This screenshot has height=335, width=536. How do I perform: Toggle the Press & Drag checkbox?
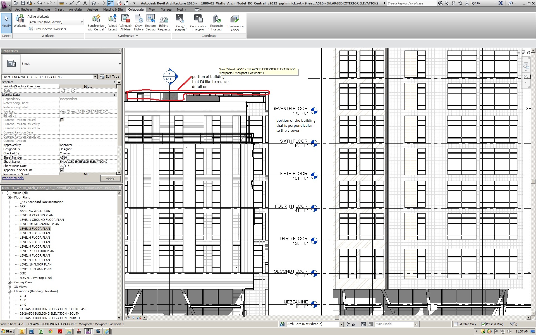tap(484, 324)
